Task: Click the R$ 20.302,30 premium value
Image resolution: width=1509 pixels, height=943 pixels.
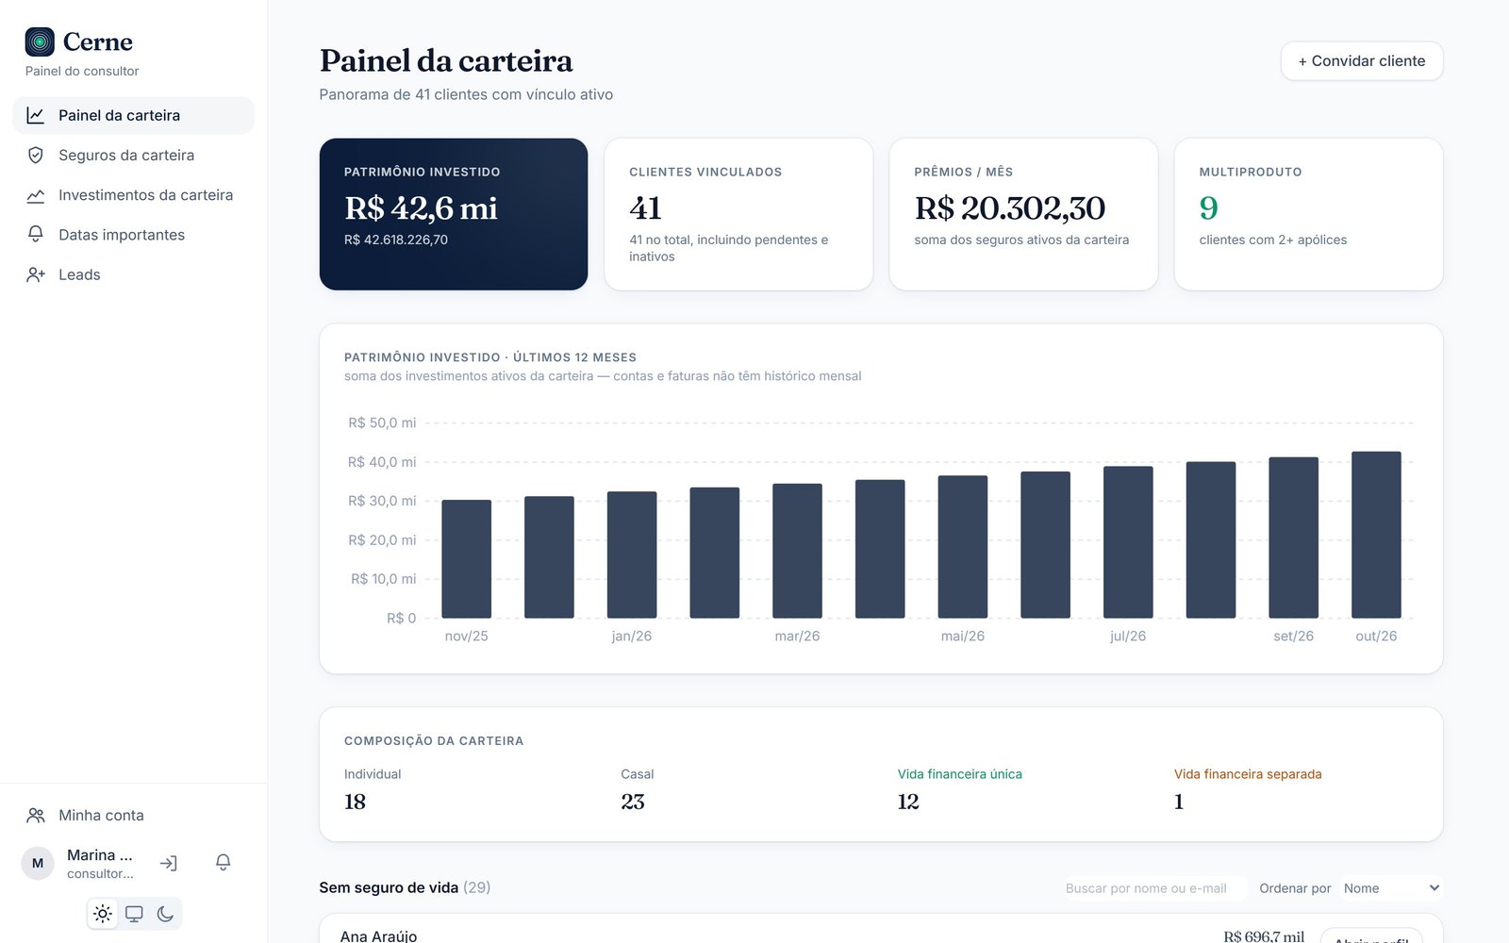Action: pyautogui.click(x=1009, y=207)
